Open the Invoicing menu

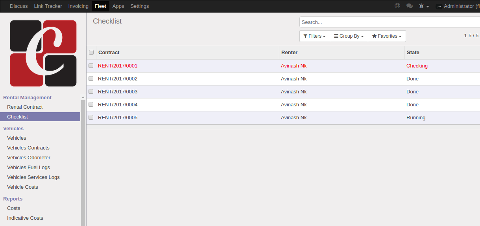click(x=78, y=6)
